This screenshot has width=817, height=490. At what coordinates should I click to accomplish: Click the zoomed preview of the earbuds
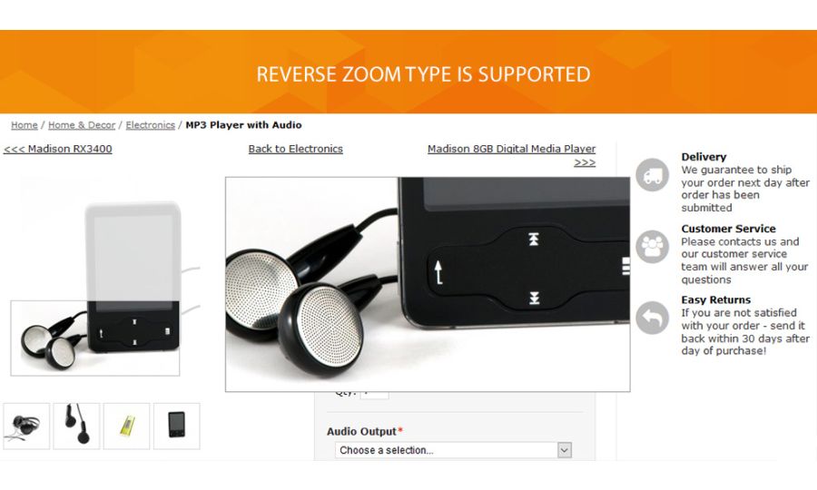pos(428,284)
